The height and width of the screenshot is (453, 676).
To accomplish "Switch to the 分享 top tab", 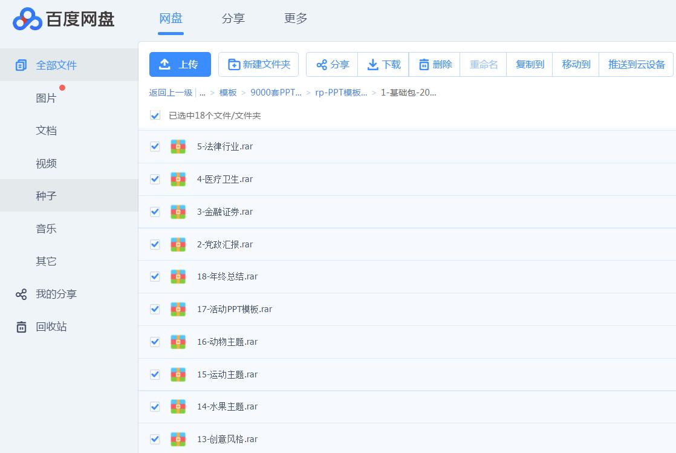I will pyautogui.click(x=233, y=19).
